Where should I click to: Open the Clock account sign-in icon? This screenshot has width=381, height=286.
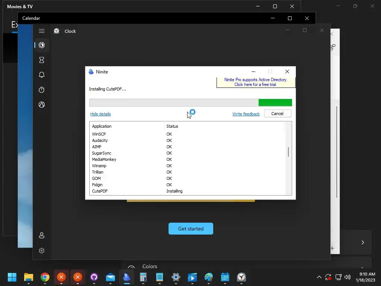click(x=42, y=235)
